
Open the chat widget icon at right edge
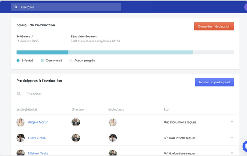pyautogui.click(x=245, y=146)
